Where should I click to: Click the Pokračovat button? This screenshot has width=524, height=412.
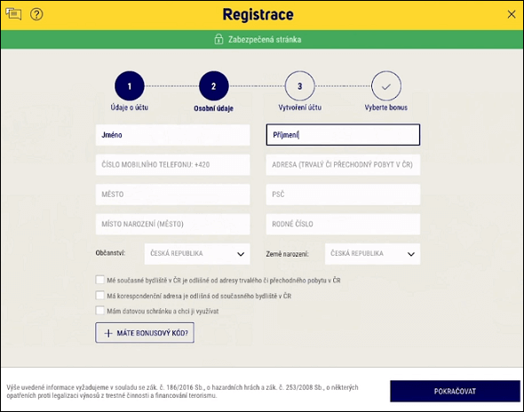(455, 392)
